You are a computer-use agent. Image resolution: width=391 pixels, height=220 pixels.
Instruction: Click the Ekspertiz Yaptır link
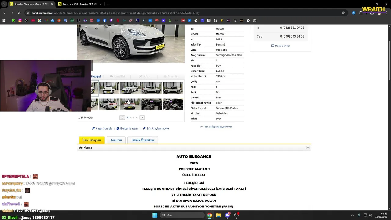point(127,128)
